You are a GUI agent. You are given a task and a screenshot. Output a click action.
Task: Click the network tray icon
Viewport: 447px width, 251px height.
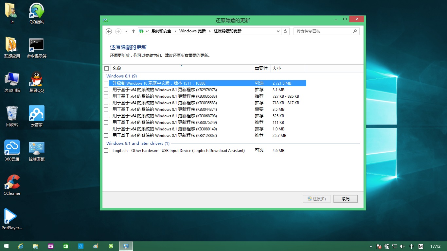395,246
